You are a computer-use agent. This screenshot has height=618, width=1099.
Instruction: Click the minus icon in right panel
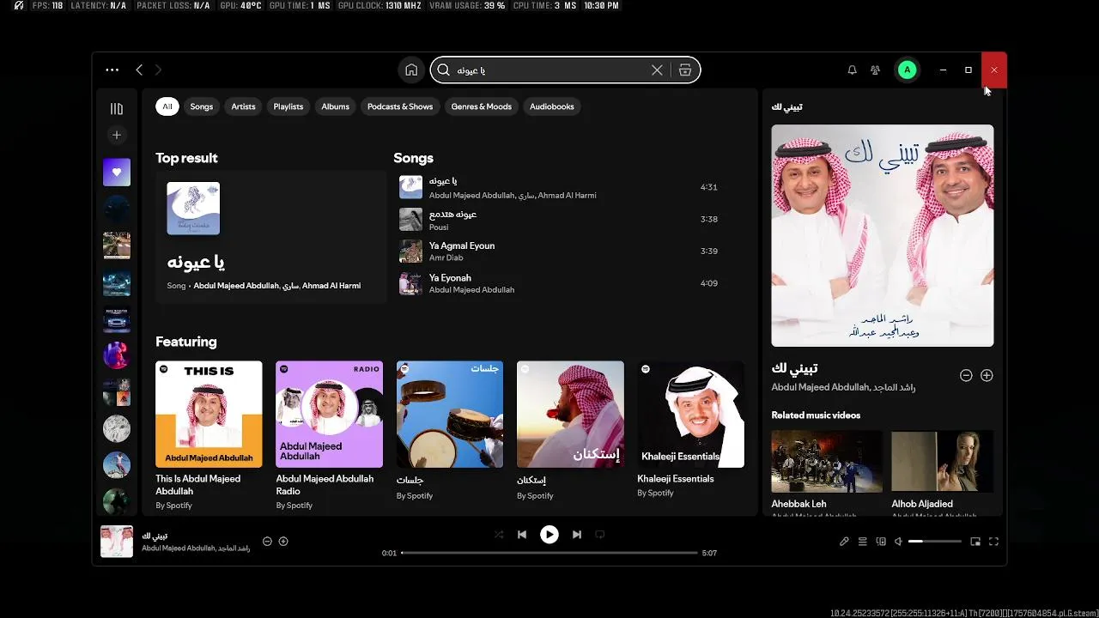[966, 376]
